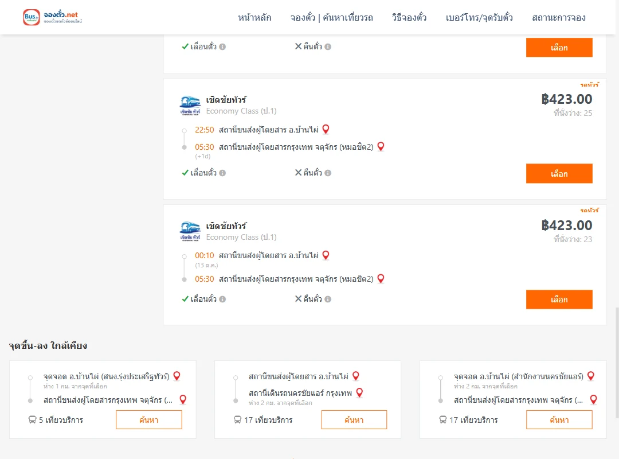This screenshot has width=619, height=459.
Task: Click ที่นั่งว่าง: 25 seat count
Action: click(x=573, y=113)
